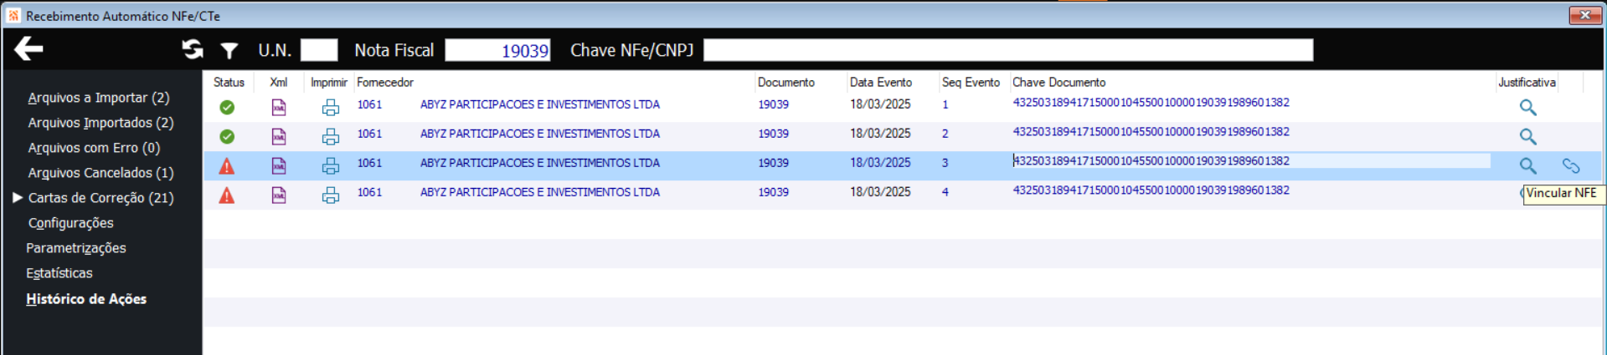Click Chave Documento in Seq Evento 4 row
1607x355 pixels.
tap(1151, 190)
